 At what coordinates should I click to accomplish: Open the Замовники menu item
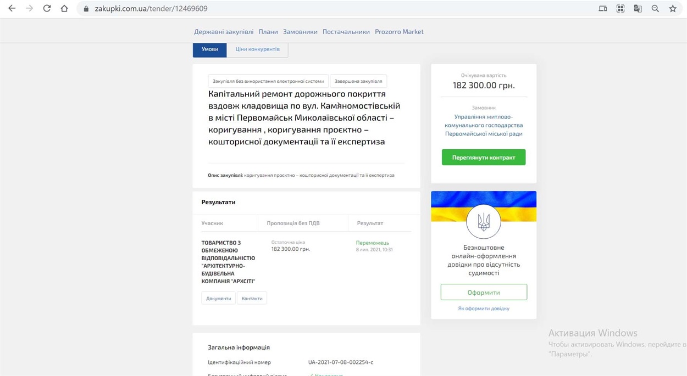300,32
